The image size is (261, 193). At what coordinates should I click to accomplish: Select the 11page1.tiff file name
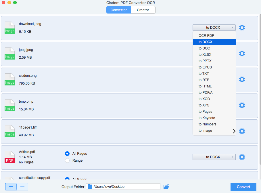(28, 127)
